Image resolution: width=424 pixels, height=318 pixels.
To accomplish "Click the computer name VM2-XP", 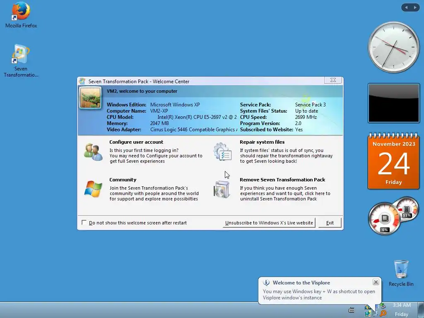I will coord(159,111).
